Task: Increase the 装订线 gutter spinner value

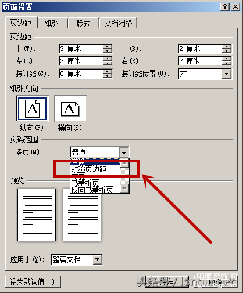Action: (x=108, y=71)
